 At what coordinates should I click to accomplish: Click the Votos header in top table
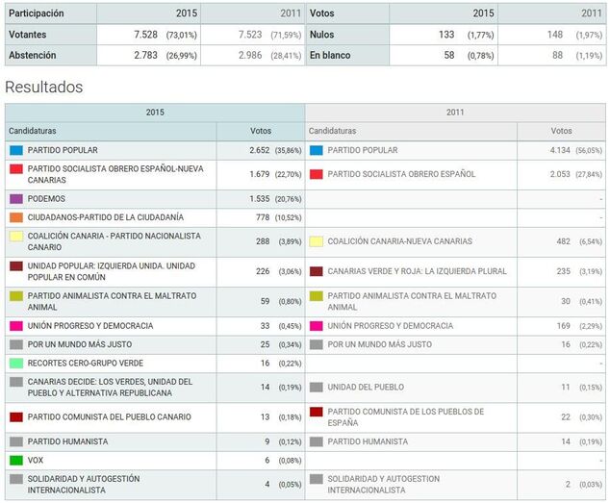(x=347, y=13)
